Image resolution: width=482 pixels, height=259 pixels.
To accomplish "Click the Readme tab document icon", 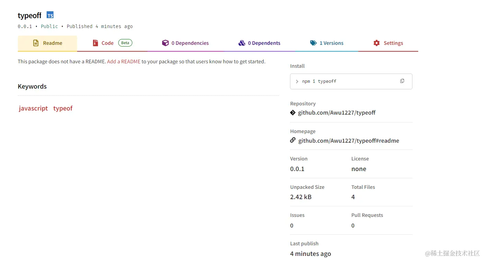I will tap(36, 43).
